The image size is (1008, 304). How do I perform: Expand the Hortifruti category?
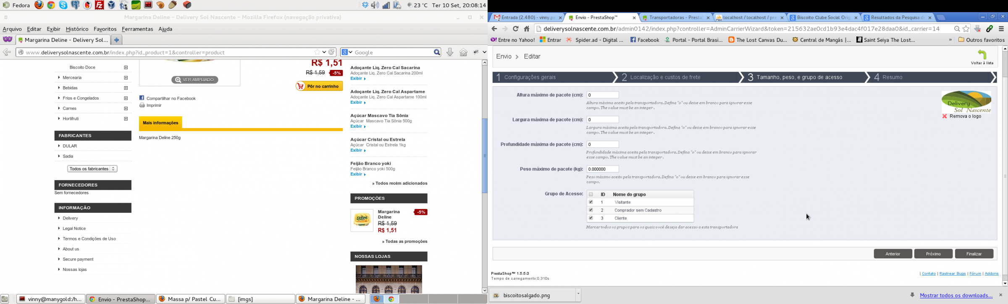(x=126, y=119)
